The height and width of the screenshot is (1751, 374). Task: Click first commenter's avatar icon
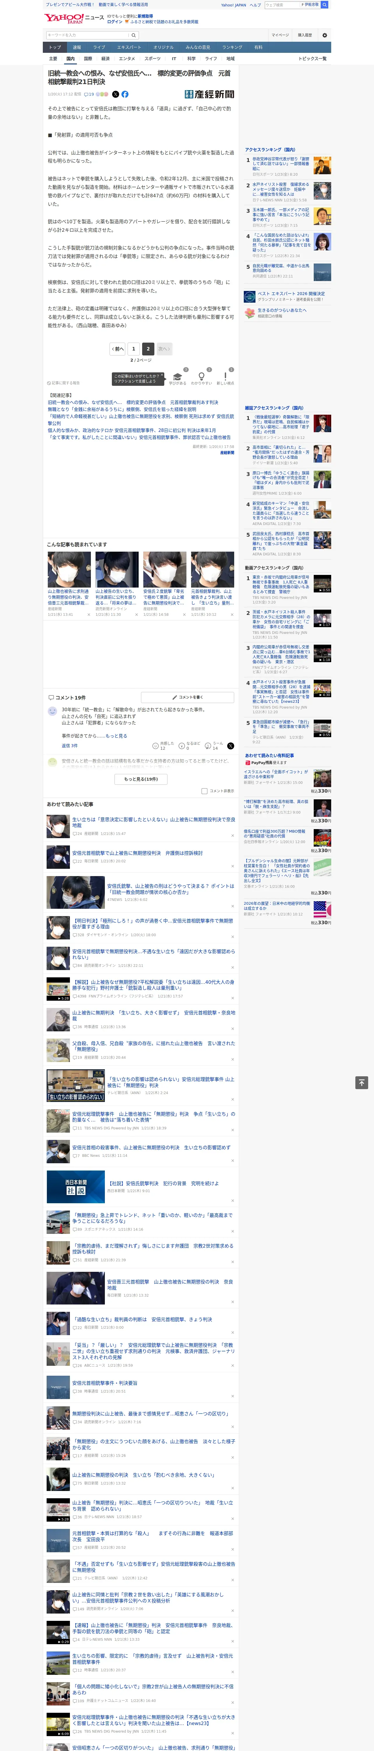(x=52, y=711)
